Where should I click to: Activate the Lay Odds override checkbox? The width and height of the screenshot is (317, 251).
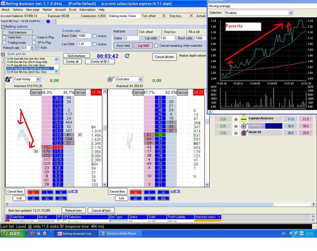point(94,44)
